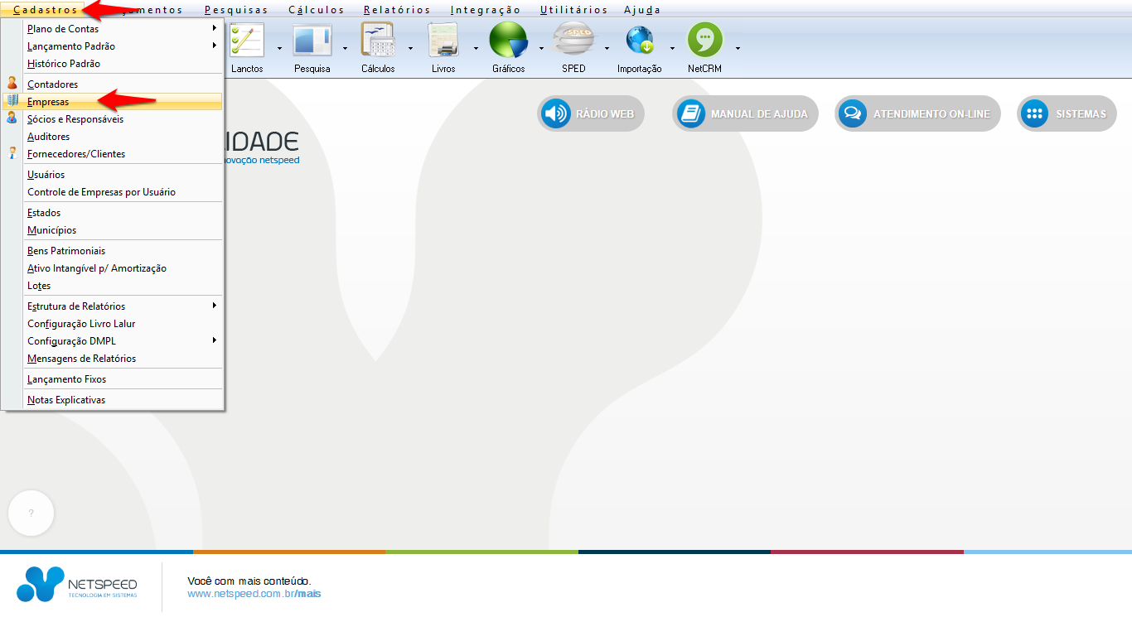The width and height of the screenshot is (1132, 617).
Task: Open the Importação globe icon
Action: (639, 41)
